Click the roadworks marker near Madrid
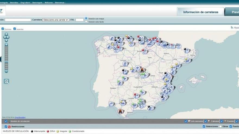 point(142,70)
